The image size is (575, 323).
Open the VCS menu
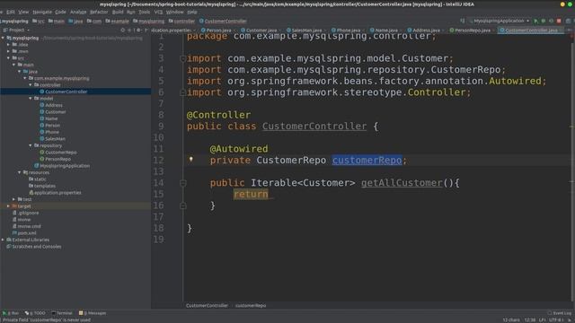point(158,12)
